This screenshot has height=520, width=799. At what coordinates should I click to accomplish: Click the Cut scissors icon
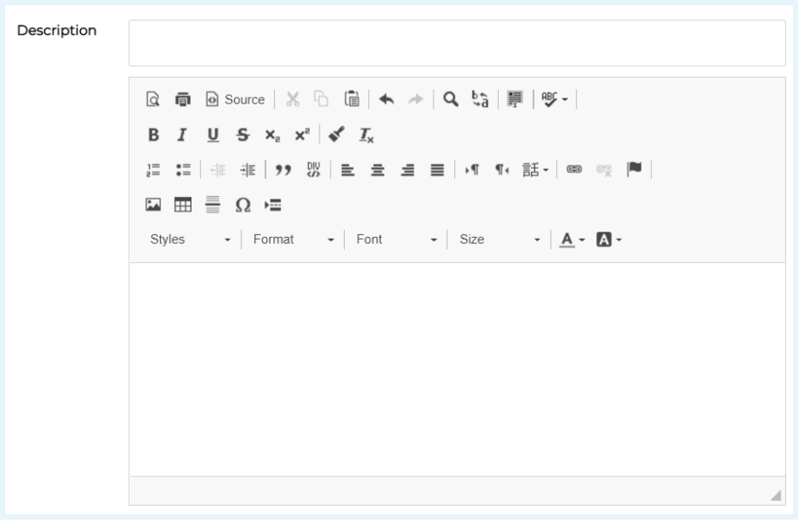(x=292, y=99)
